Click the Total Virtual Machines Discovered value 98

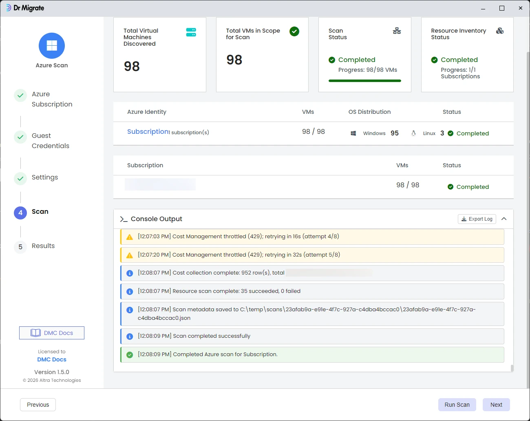click(132, 66)
